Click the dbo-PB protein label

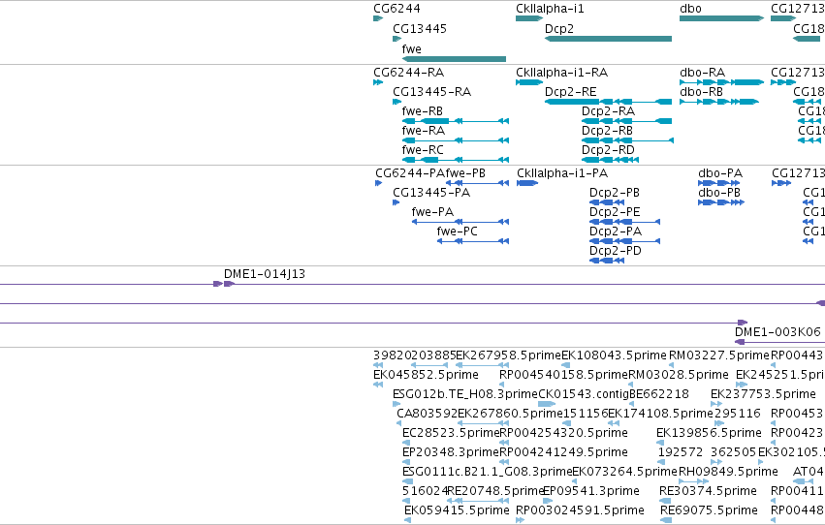[719, 193]
